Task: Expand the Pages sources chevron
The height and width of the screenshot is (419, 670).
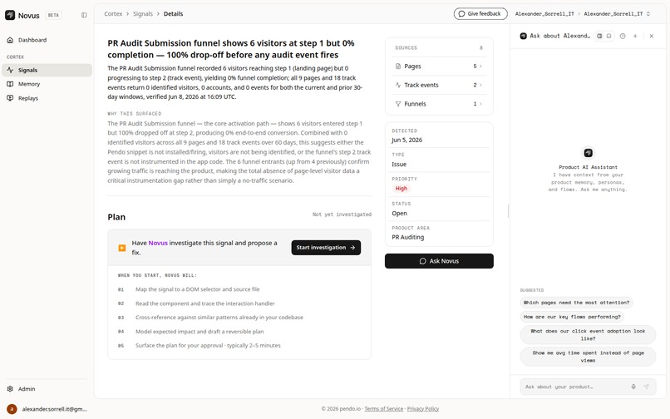Action: point(480,67)
